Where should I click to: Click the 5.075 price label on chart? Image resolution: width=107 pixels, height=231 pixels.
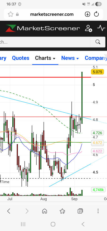click(x=97, y=72)
